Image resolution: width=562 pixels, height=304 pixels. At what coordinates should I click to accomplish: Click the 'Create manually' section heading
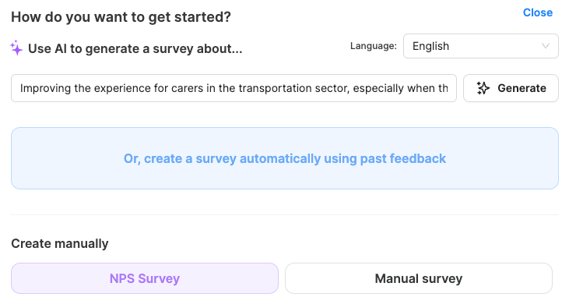click(x=59, y=243)
